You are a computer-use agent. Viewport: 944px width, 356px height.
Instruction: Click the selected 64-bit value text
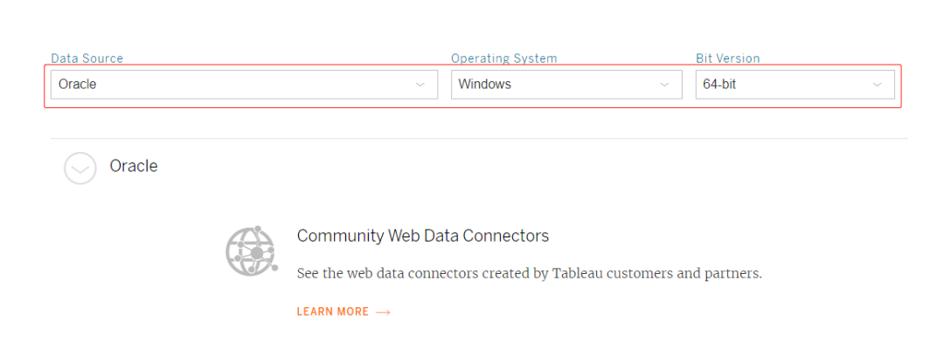(x=719, y=85)
